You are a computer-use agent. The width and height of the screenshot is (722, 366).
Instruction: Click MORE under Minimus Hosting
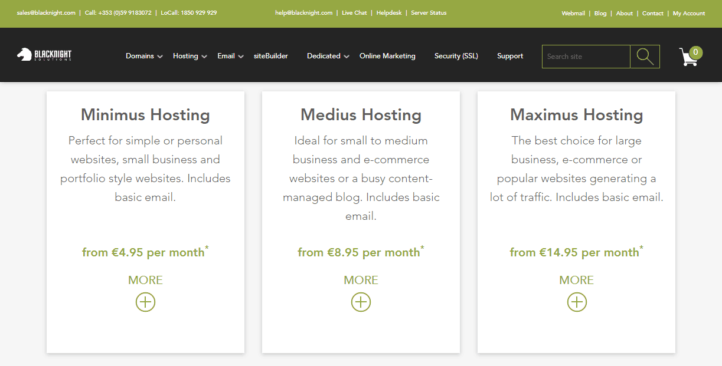145,280
